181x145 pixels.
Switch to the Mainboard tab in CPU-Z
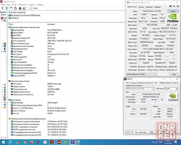[141, 83]
